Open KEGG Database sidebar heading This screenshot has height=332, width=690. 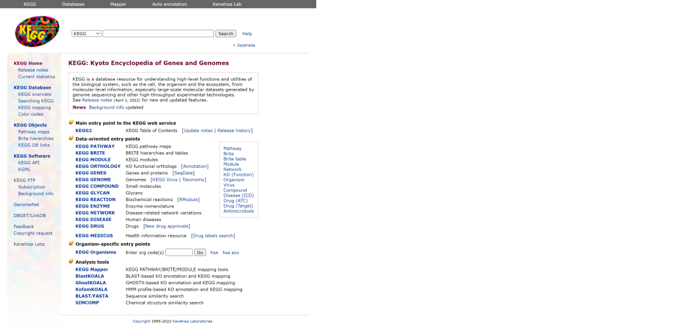[x=32, y=87]
